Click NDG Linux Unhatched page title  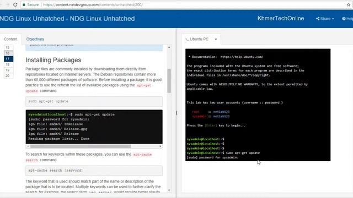pos(67,18)
